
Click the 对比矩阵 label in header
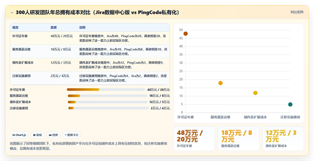point(297,12)
